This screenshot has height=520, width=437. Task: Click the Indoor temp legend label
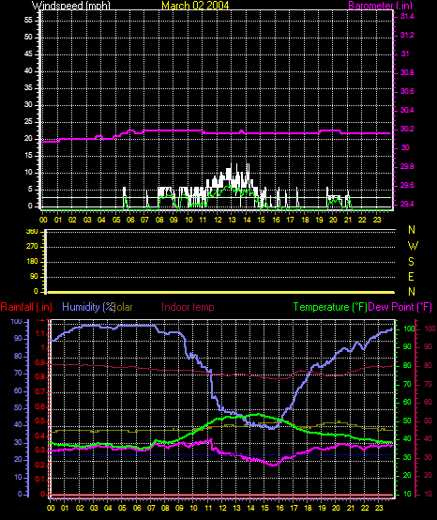pyautogui.click(x=188, y=307)
